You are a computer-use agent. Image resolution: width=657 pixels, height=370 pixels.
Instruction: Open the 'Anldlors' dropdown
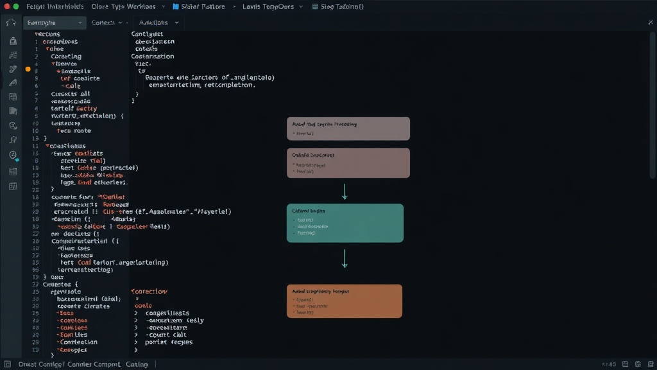(158, 22)
